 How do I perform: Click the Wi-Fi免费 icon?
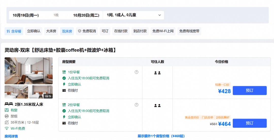tap(7, 129)
